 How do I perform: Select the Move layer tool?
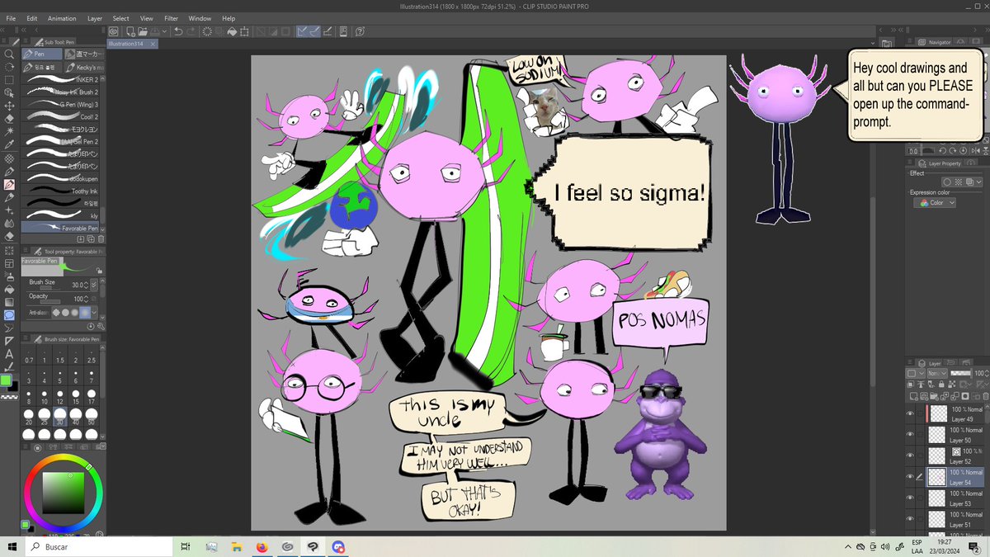click(9, 106)
